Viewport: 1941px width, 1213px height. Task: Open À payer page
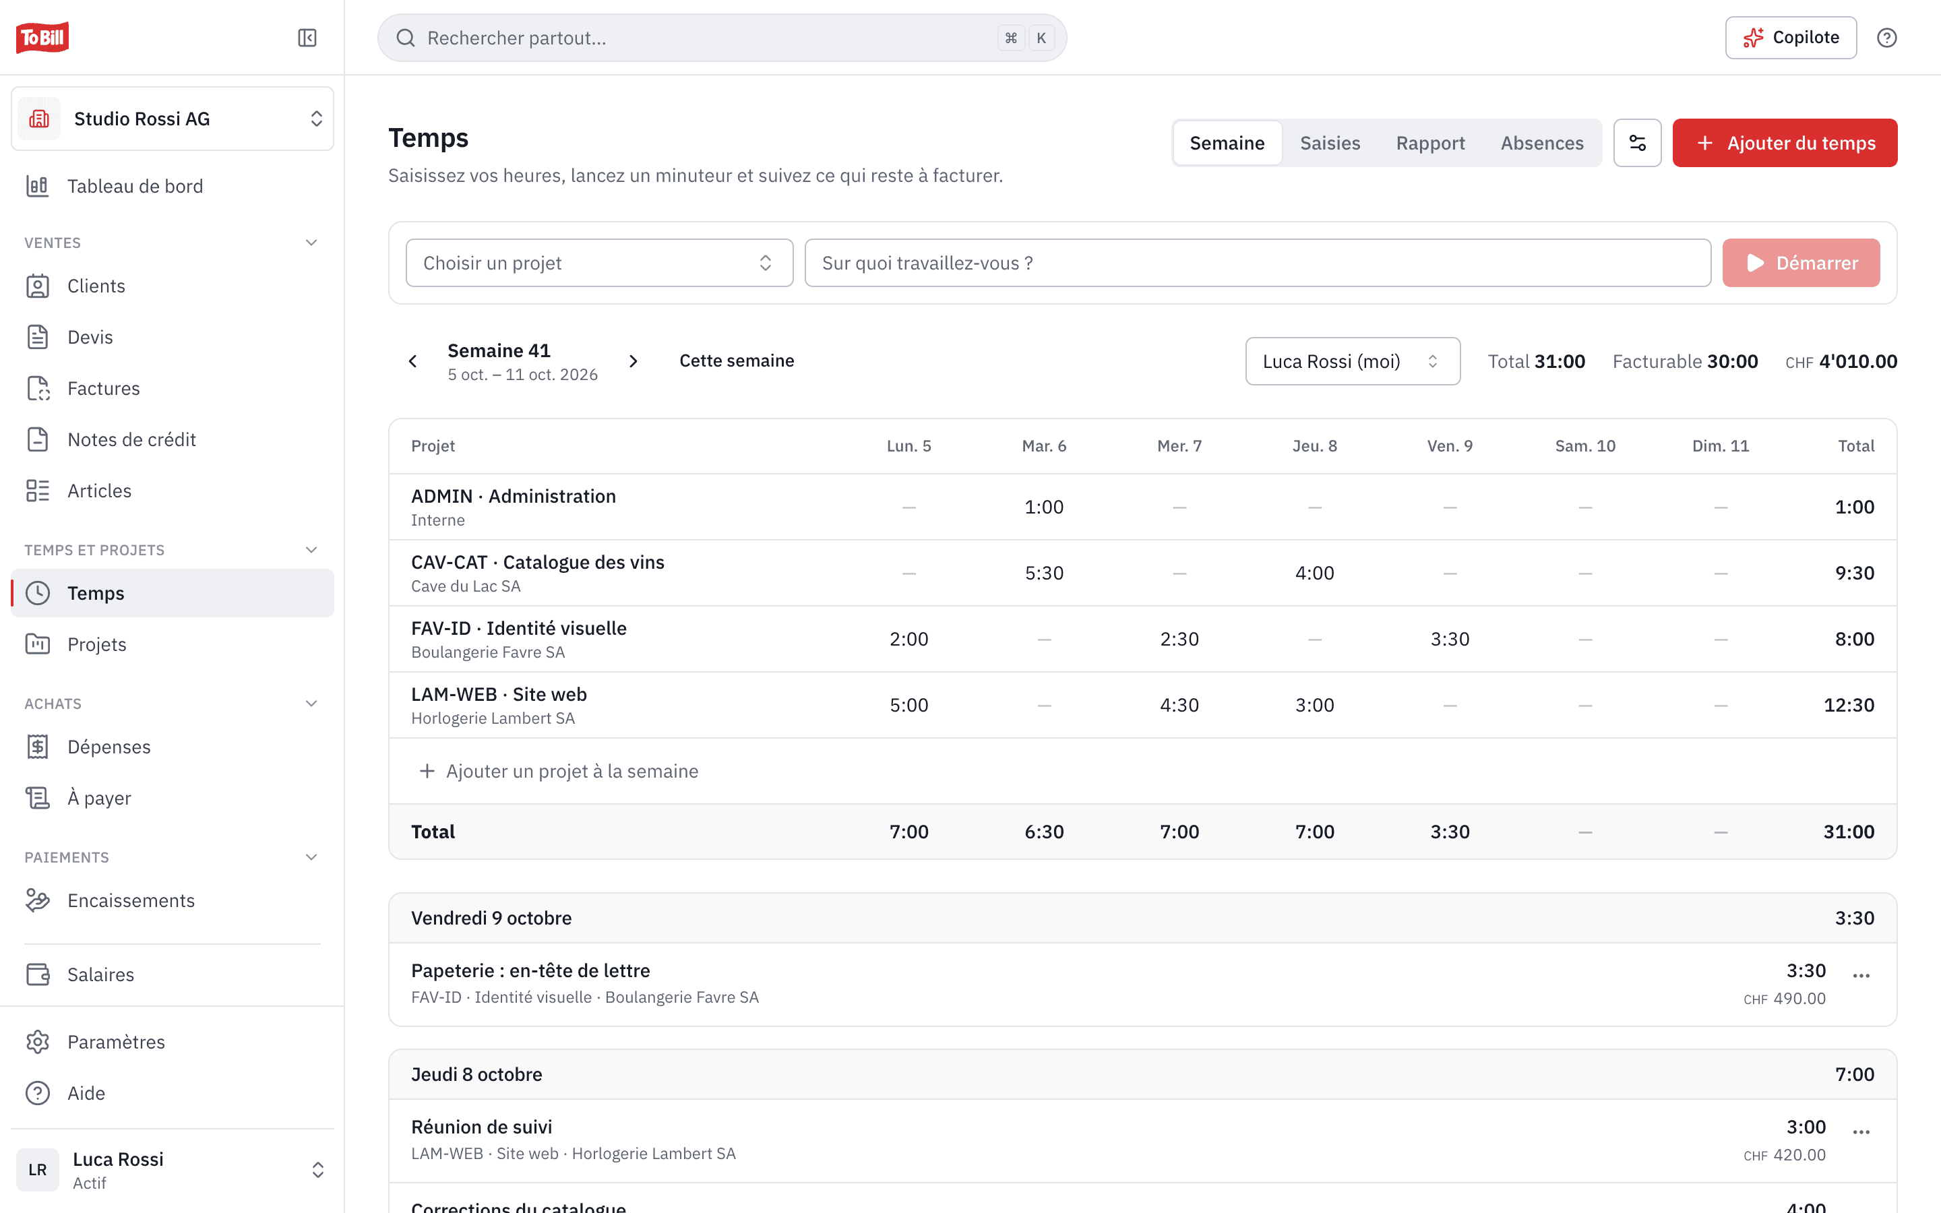pyautogui.click(x=173, y=799)
